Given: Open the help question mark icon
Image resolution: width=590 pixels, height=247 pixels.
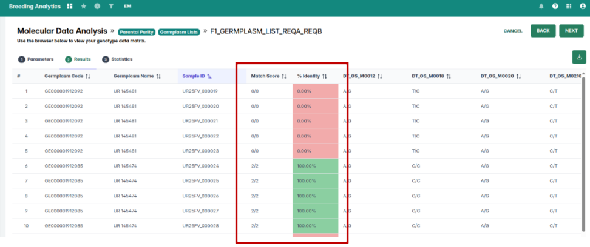Looking at the screenshot, I should [555, 6].
